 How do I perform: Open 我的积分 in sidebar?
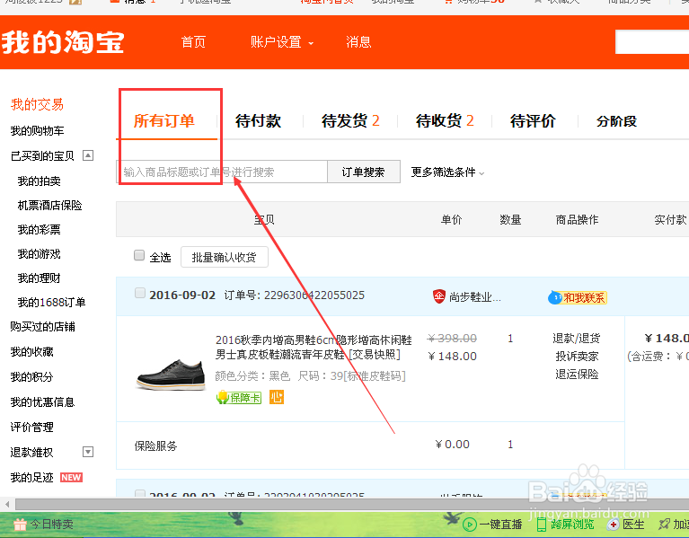tap(32, 377)
